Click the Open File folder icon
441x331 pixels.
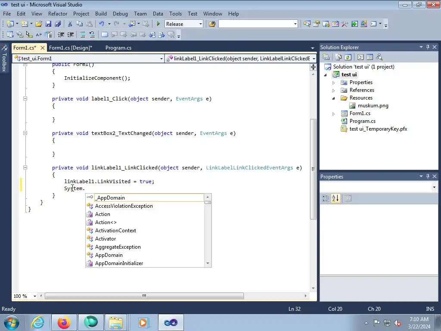pyautogui.click(x=39, y=24)
